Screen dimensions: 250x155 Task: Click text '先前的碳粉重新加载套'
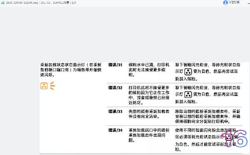tap(149, 112)
